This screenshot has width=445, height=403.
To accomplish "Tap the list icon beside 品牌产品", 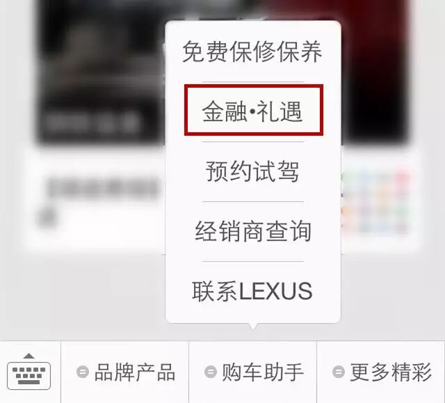I will pos(83,372).
